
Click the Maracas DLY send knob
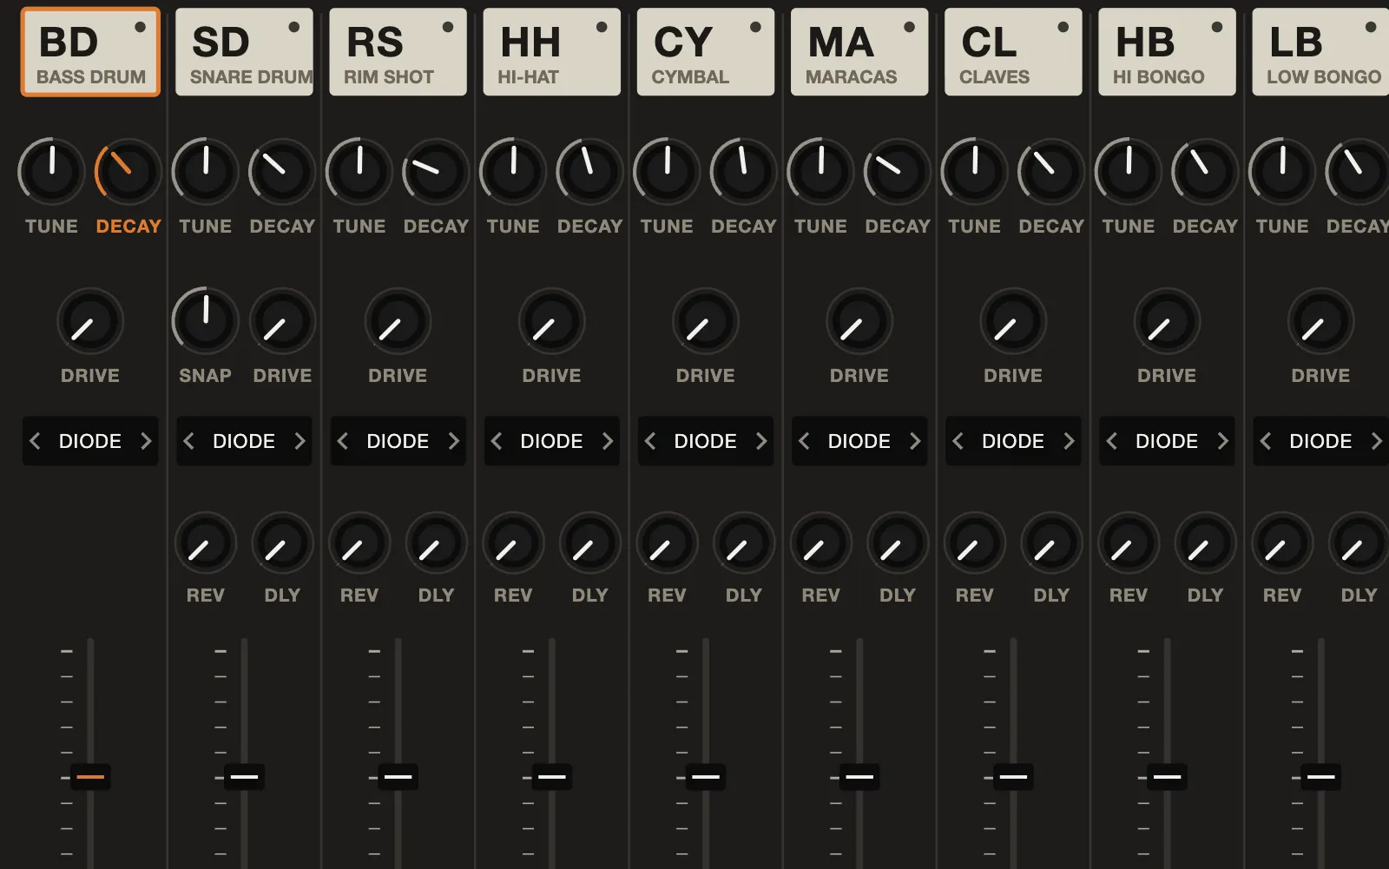pos(898,543)
